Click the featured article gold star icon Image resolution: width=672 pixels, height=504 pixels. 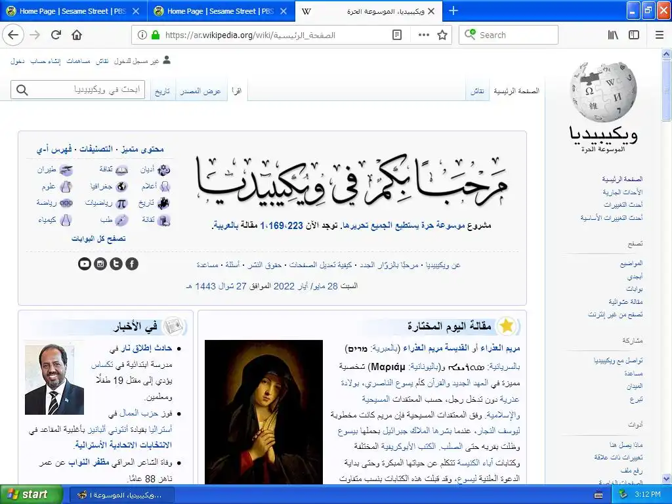click(507, 326)
